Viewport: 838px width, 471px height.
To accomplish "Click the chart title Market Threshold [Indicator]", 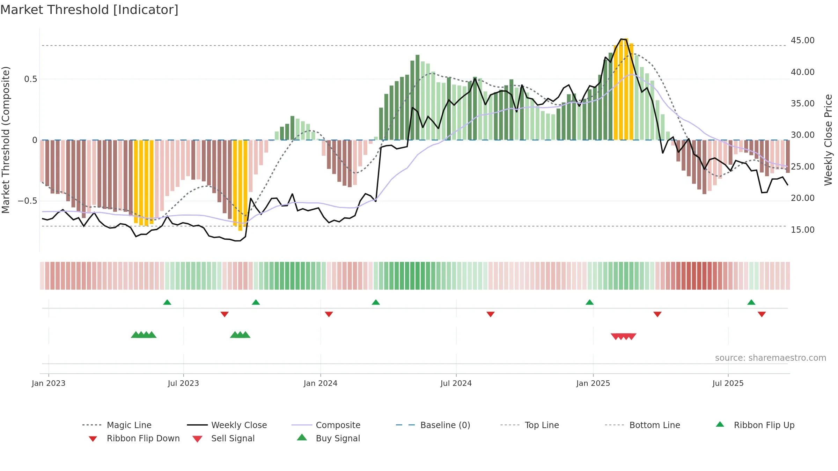I will pos(89,10).
